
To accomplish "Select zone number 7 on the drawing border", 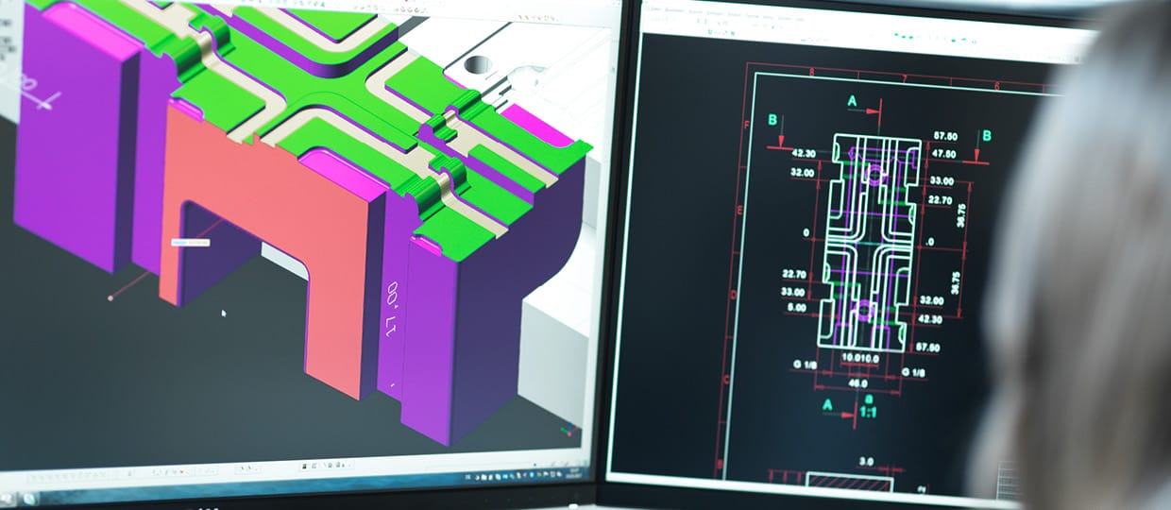I will tap(904, 78).
